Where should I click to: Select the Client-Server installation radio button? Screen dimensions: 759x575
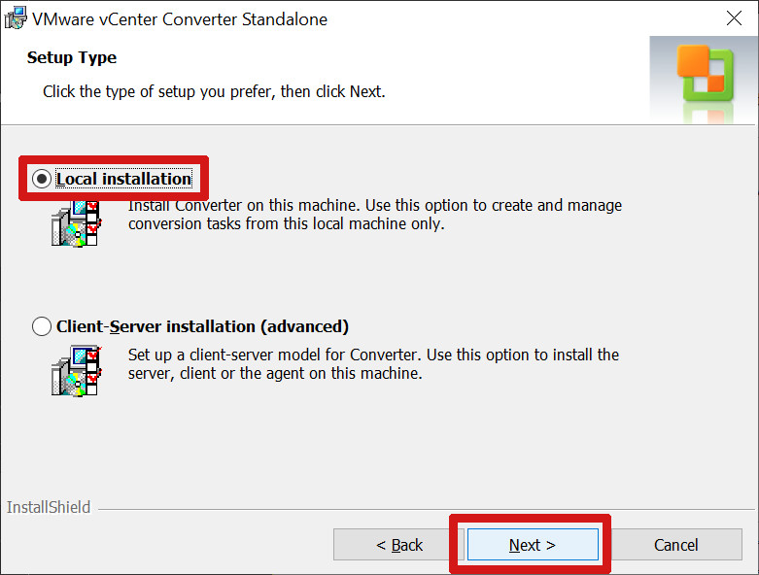(42, 326)
